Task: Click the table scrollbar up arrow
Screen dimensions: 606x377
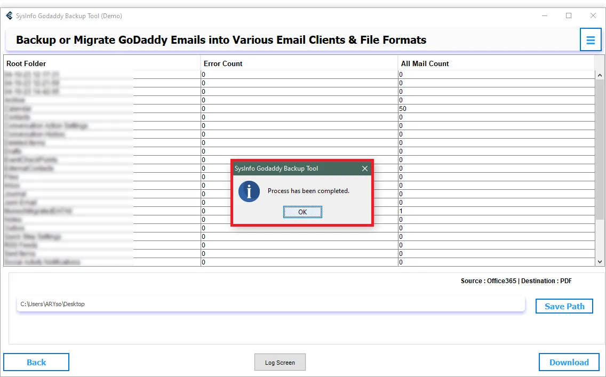Action: click(x=600, y=75)
